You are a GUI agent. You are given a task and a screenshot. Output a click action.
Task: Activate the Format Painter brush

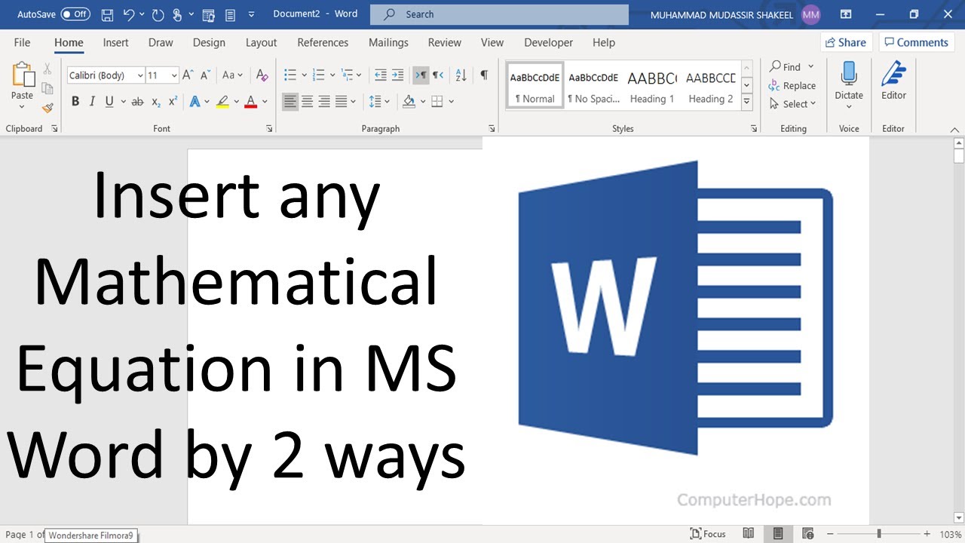pyautogui.click(x=47, y=107)
